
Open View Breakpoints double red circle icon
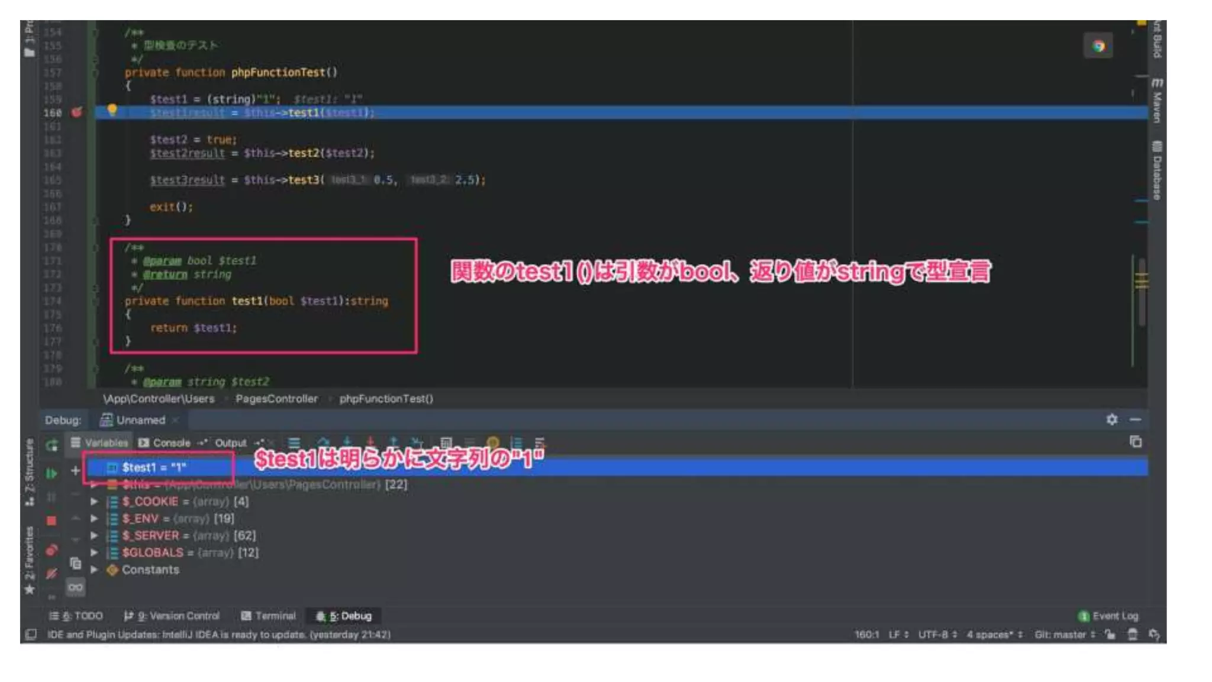pos(51,550)
